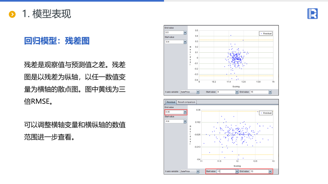Switch to the Residual tab

click(x=171, y=102)
